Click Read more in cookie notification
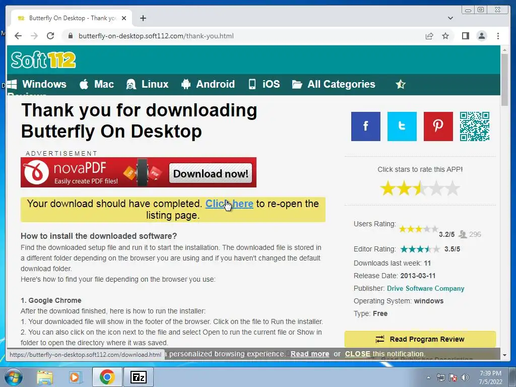516x387 pixels. [310, 354]
